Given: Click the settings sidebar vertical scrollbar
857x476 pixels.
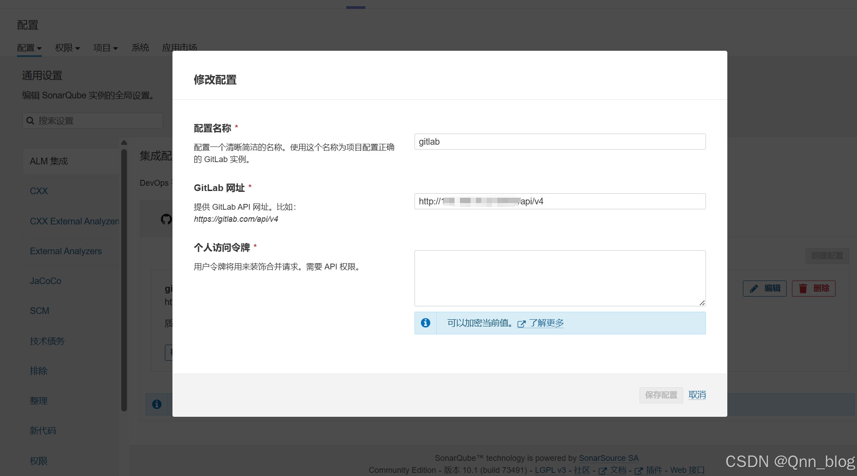Looking at the screenshot, I should point(124,281).
